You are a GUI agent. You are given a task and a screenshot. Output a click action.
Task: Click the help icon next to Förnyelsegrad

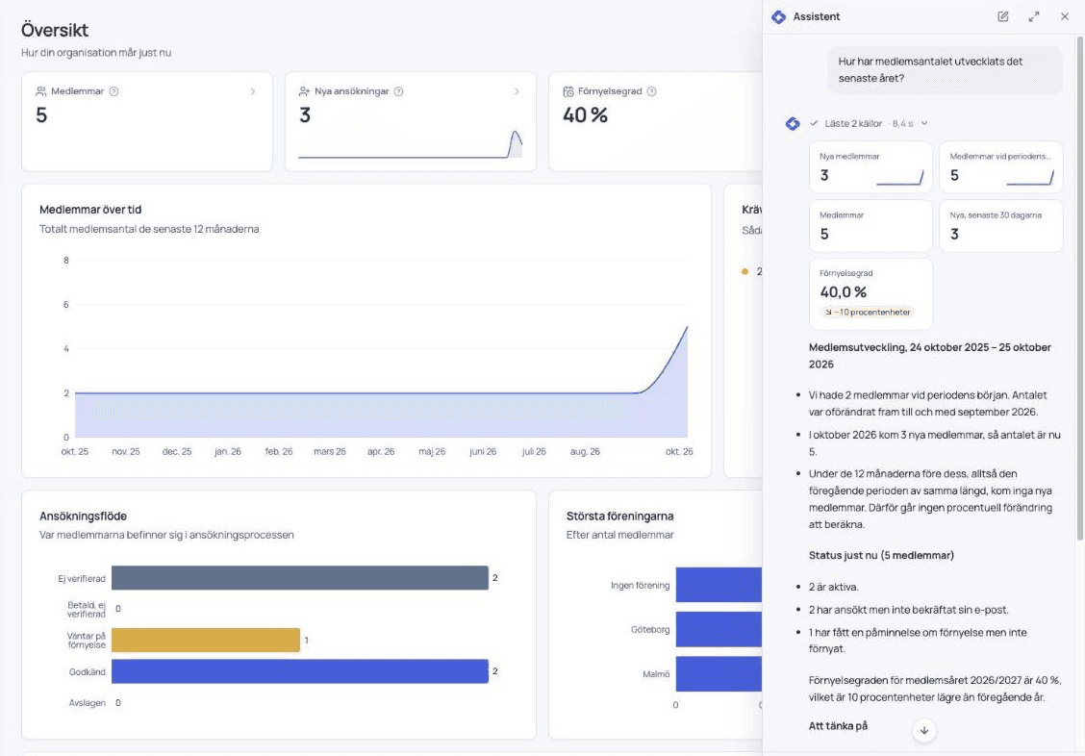(651, 91)
